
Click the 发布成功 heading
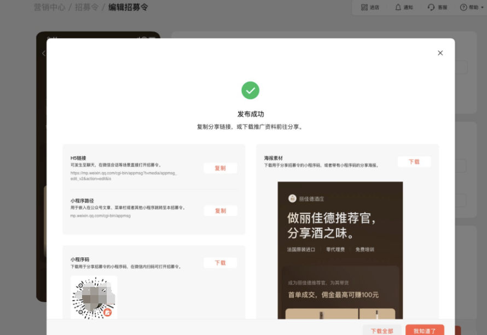(x=251, y=114)
